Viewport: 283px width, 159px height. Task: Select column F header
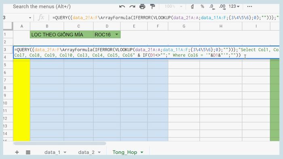coord(158,26)
